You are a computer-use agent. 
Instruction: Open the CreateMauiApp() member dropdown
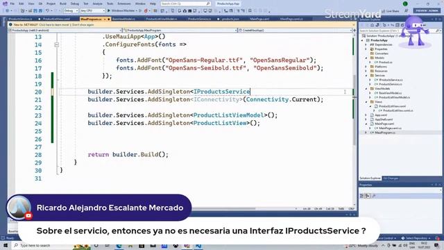[295, 30]
